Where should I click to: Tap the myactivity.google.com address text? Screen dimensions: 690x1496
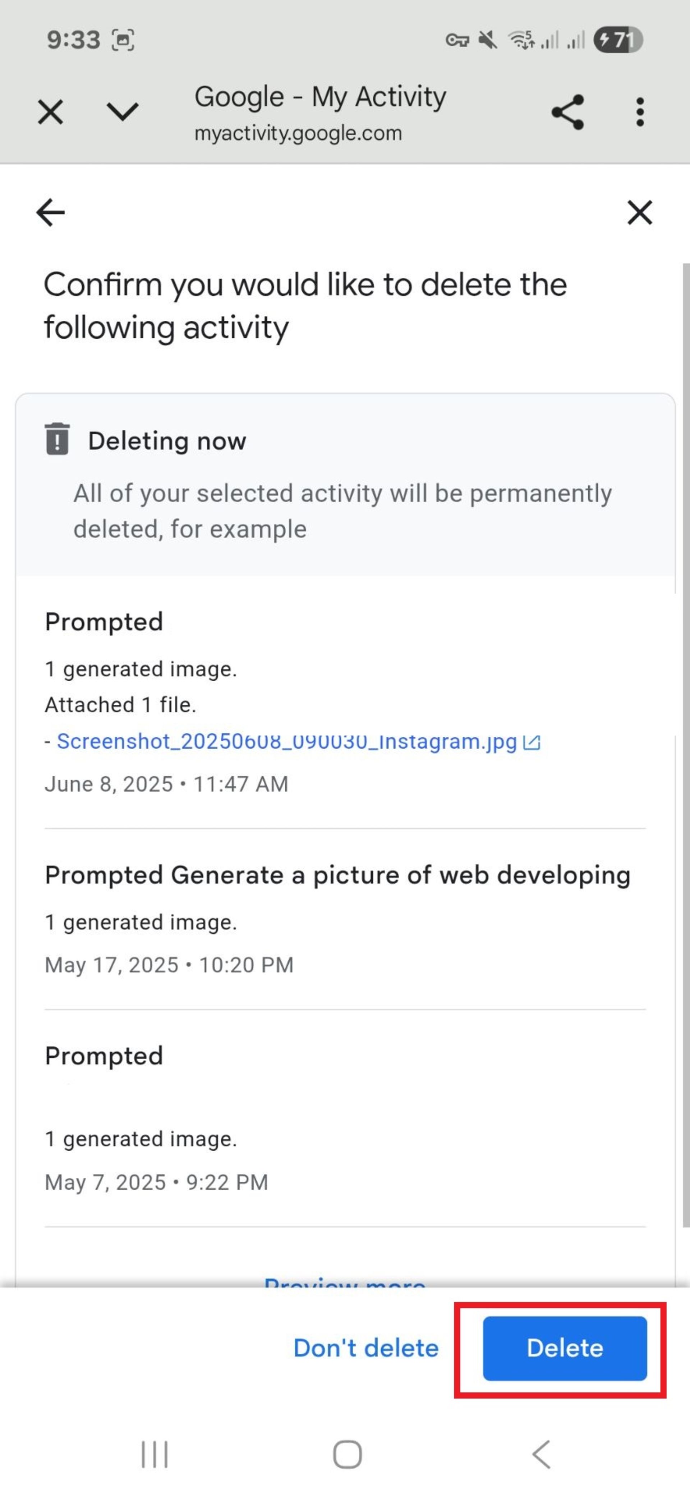298,133
